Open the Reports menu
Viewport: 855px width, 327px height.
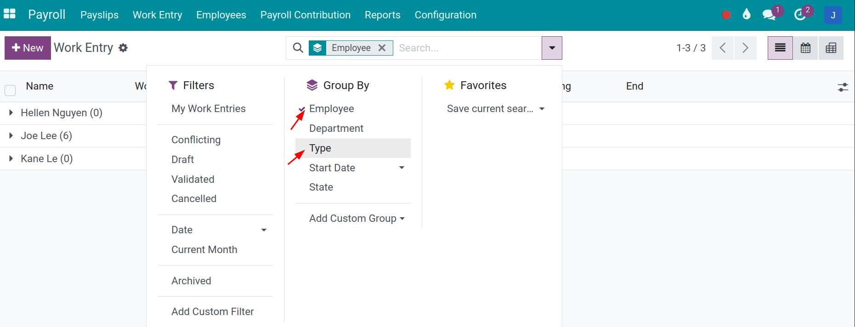click(x=383, y=15)
